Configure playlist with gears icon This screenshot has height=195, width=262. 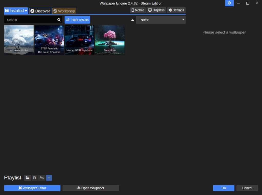tap(42, 178)
